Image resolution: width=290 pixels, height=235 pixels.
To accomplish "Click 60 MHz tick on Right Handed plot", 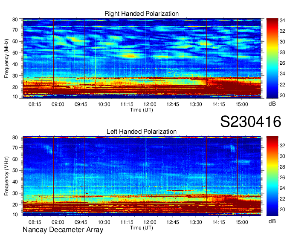I will point(15,41).
